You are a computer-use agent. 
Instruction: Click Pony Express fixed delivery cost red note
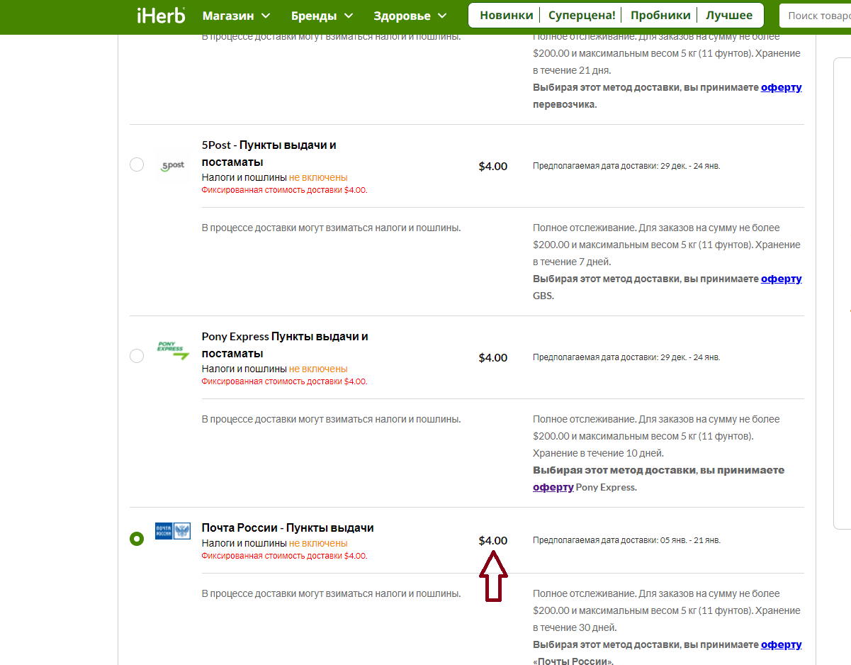[x=284, y=381]
